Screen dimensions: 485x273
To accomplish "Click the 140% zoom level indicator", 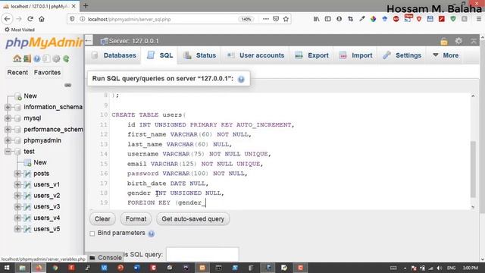I will (x=246, y=19).
